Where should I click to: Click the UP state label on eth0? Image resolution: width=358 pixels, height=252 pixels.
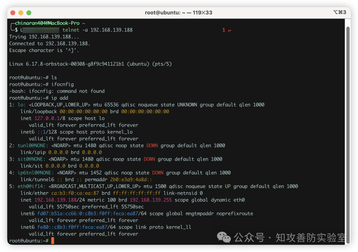coord(227,186)
